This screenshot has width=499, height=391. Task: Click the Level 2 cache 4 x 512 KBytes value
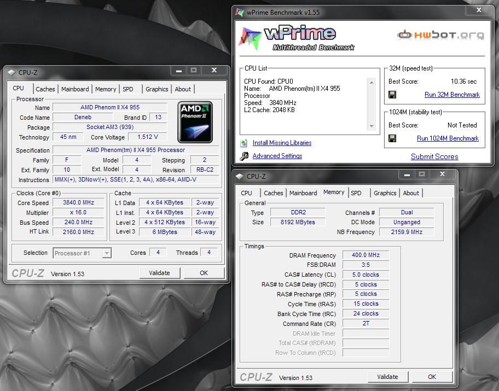[165, 223]
